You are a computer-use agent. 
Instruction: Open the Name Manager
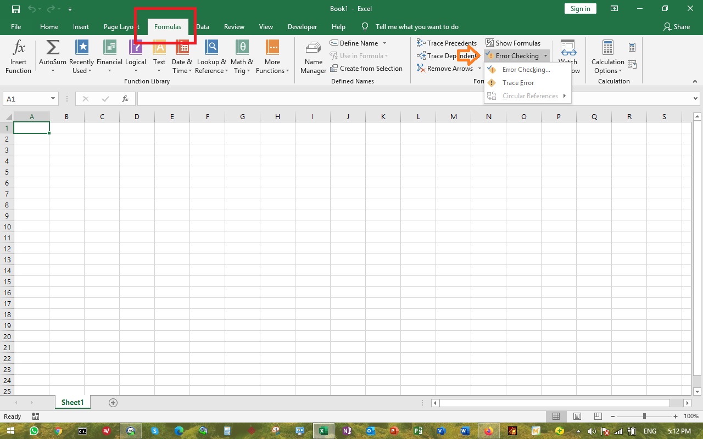pos(314,57)
